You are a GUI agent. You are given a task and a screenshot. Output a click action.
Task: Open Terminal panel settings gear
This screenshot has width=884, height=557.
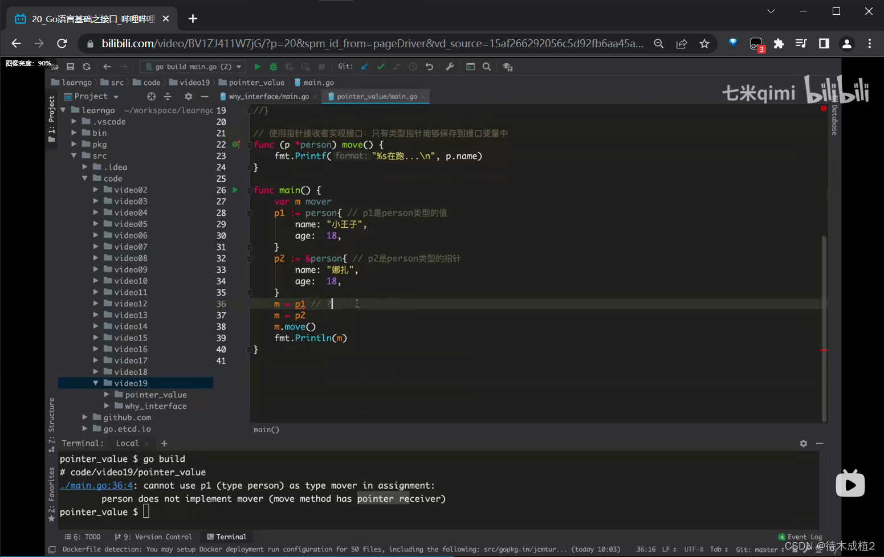click(x=804, y=443)
